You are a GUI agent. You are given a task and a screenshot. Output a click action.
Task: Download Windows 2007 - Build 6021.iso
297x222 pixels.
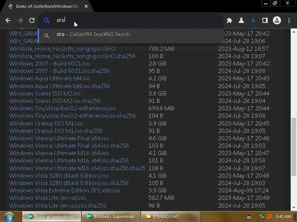[x=49, y=63]
